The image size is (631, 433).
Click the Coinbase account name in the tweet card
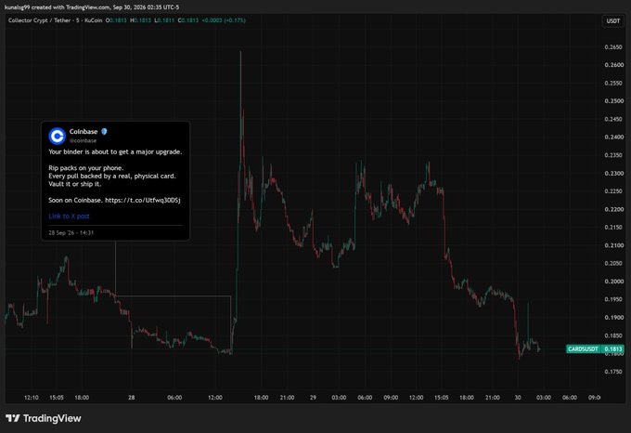tap(84, 132)
